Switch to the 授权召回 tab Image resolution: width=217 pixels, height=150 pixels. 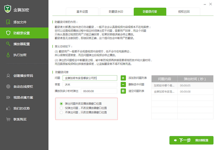[184, 12]
